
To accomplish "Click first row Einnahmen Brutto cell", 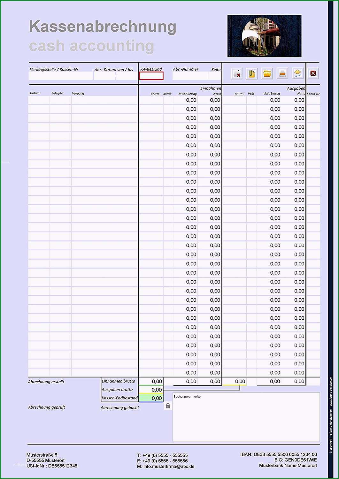I will [x=151, y=100].
